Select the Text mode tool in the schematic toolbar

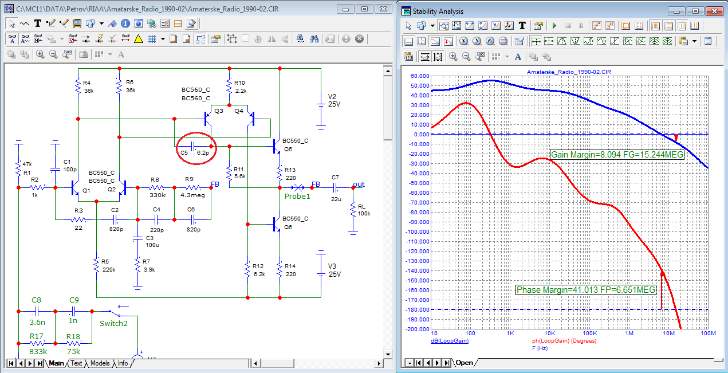click(37, 23)
